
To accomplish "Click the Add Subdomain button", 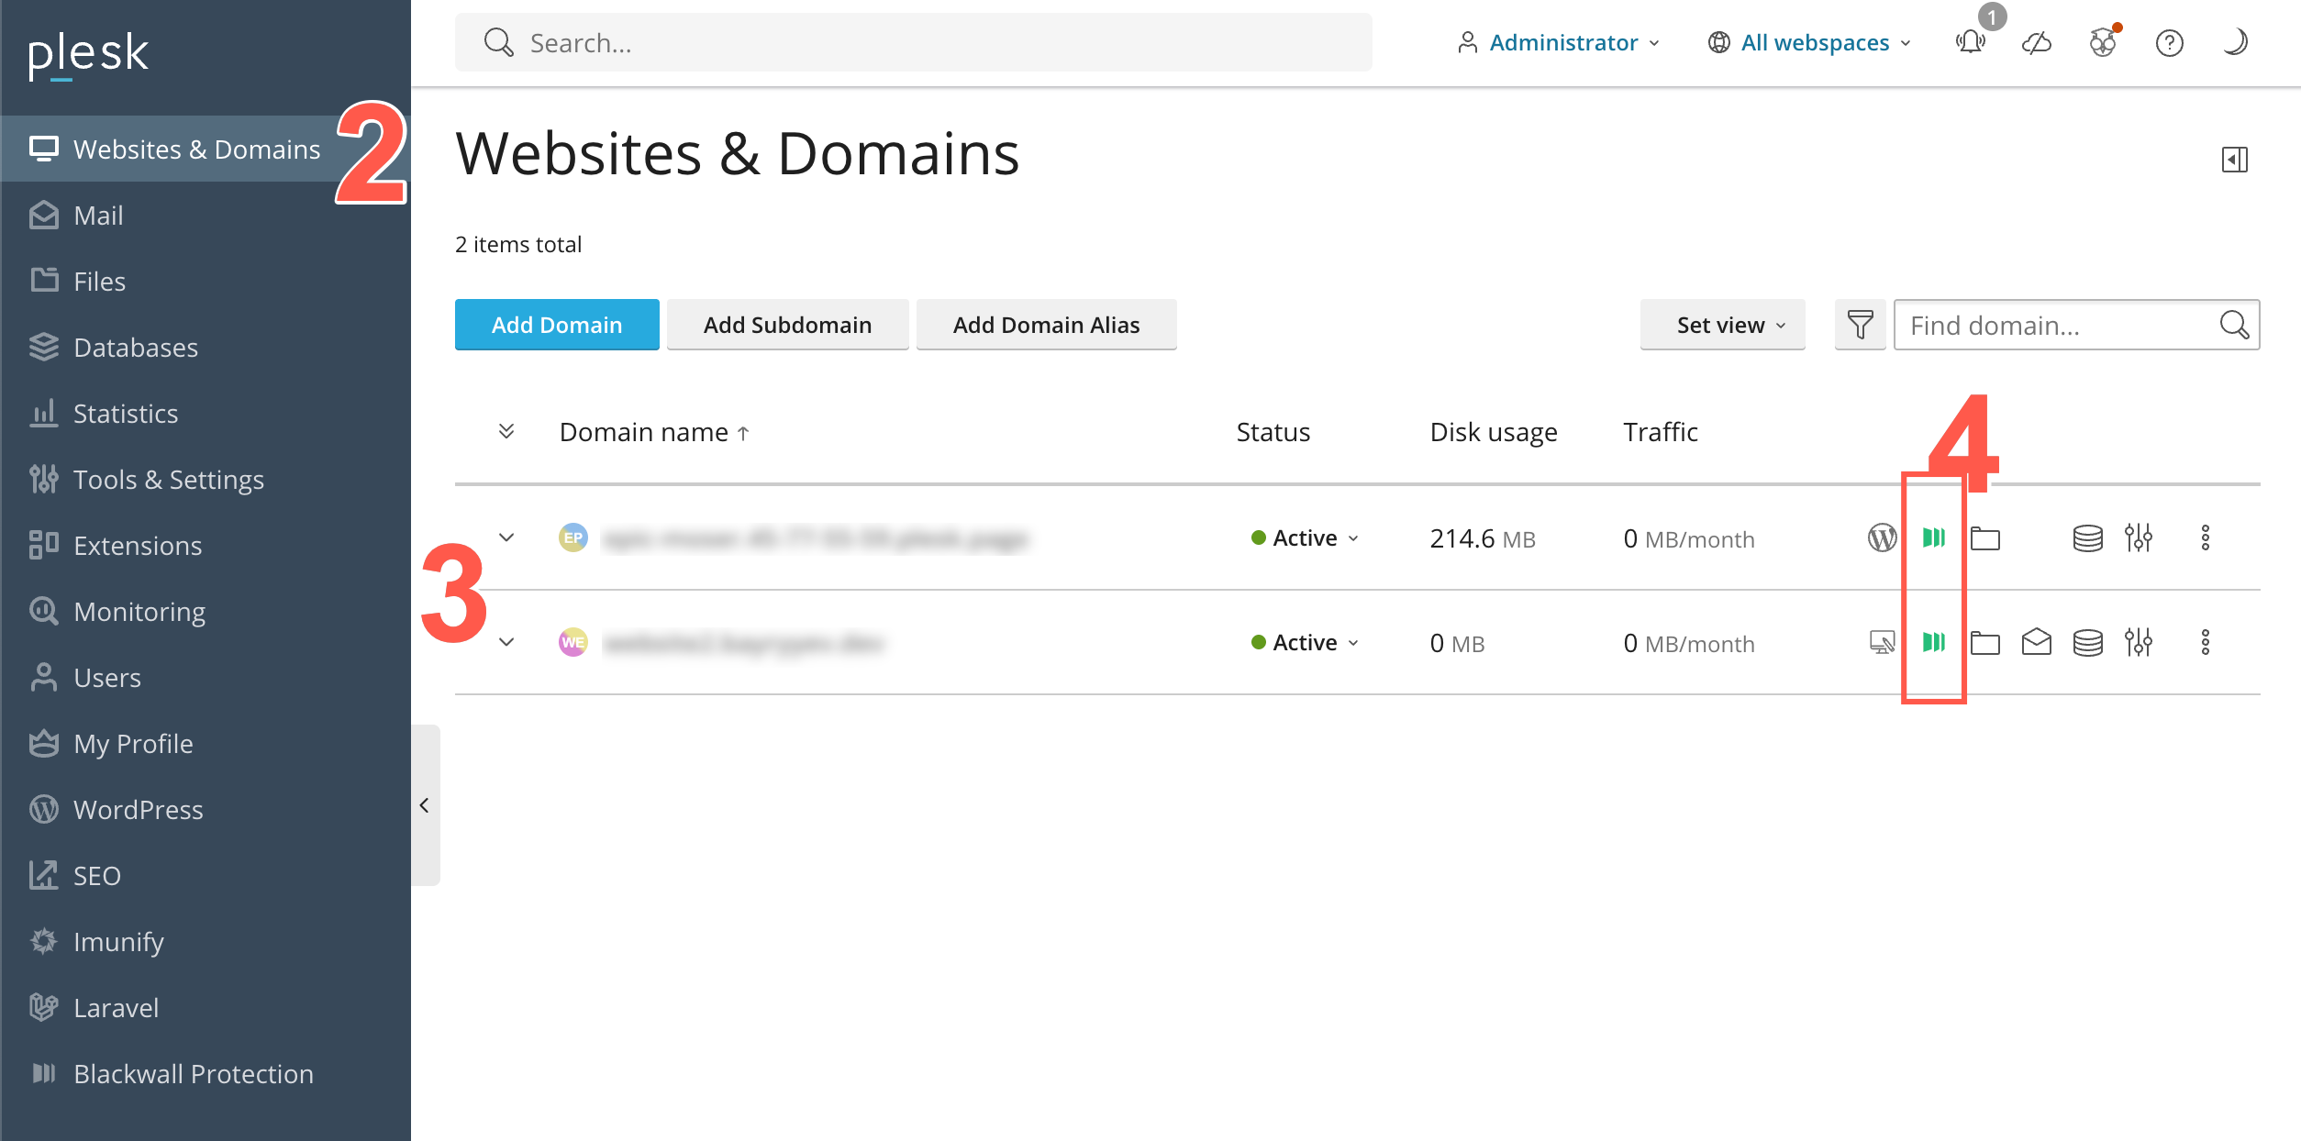I will coord(787,325).
